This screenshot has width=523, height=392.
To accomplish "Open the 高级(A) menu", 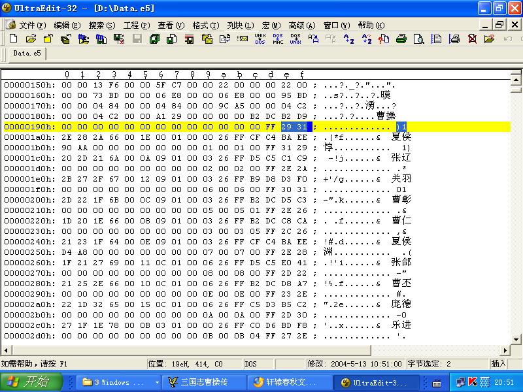I will [x=301, y=25].
